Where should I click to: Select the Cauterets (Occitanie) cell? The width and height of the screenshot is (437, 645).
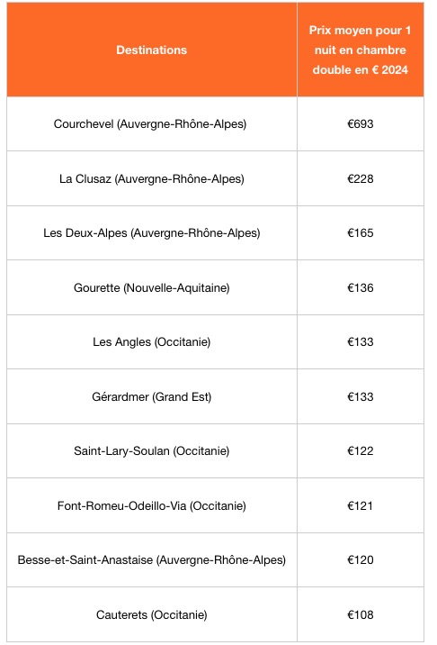pyautogui.click(x=152, y=614)
